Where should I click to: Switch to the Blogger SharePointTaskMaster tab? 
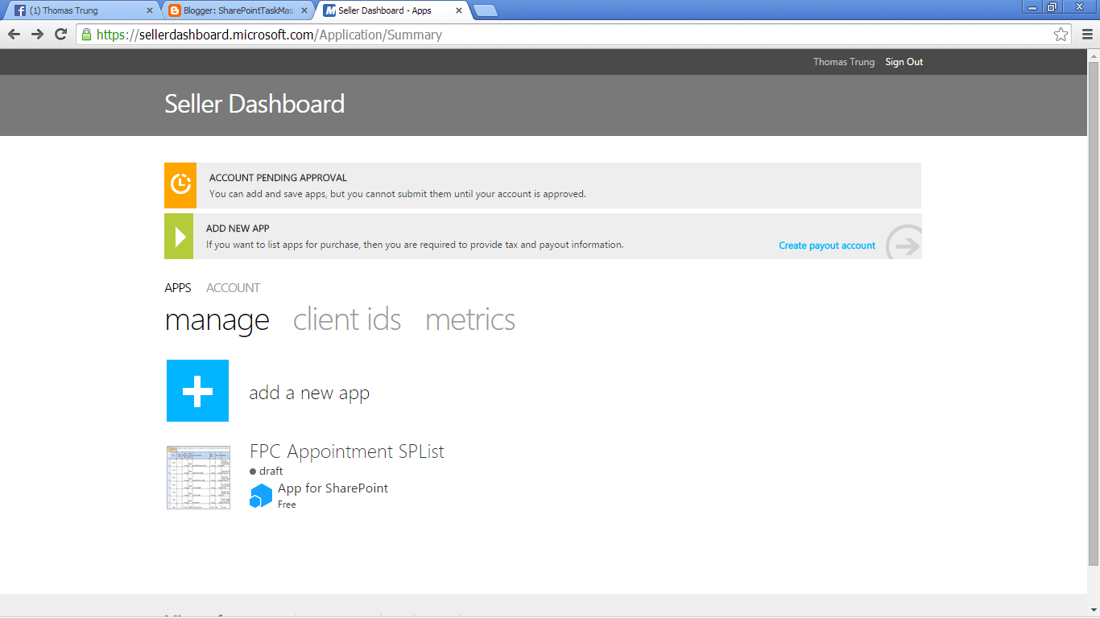click(238, 10)
